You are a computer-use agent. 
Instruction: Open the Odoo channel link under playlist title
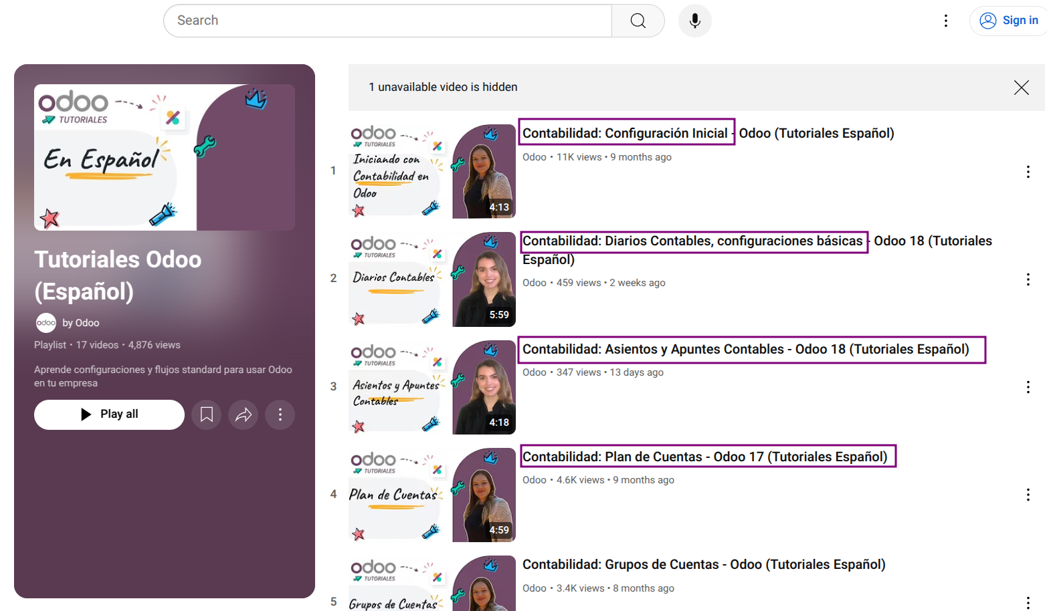(81, 323)
